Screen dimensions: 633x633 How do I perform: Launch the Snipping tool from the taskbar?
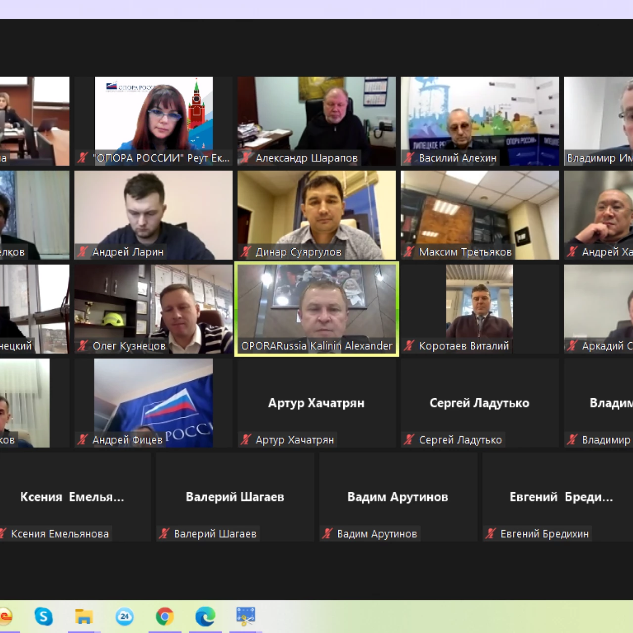tap(246, 616)
